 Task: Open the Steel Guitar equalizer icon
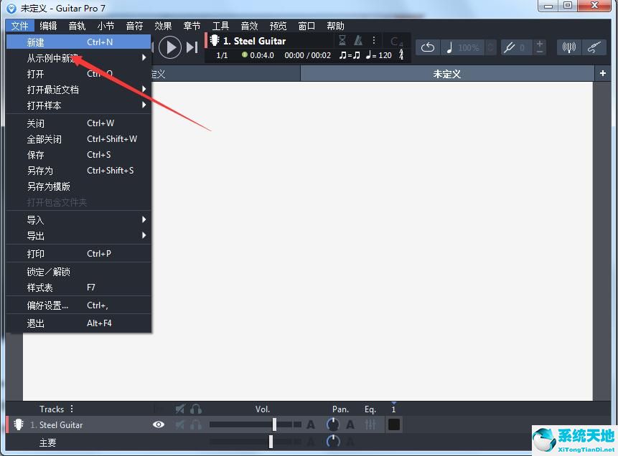point(370,424)
